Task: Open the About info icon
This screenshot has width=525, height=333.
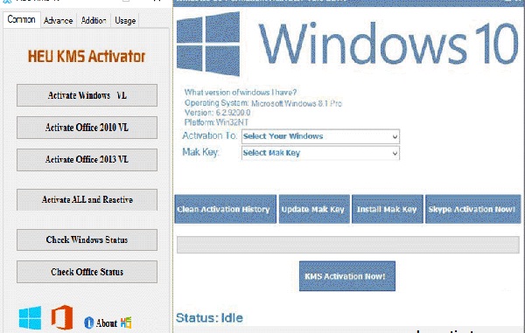Action: (88, 323)
